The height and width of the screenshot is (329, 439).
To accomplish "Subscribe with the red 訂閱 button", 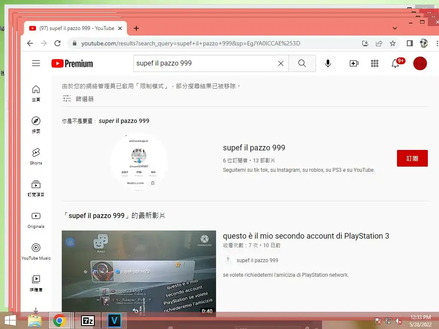I will tap(412, 159).
